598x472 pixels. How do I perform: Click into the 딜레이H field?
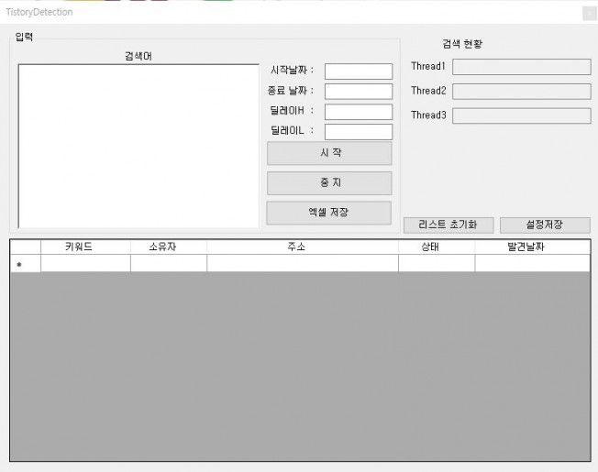click(x=358, y=112)
